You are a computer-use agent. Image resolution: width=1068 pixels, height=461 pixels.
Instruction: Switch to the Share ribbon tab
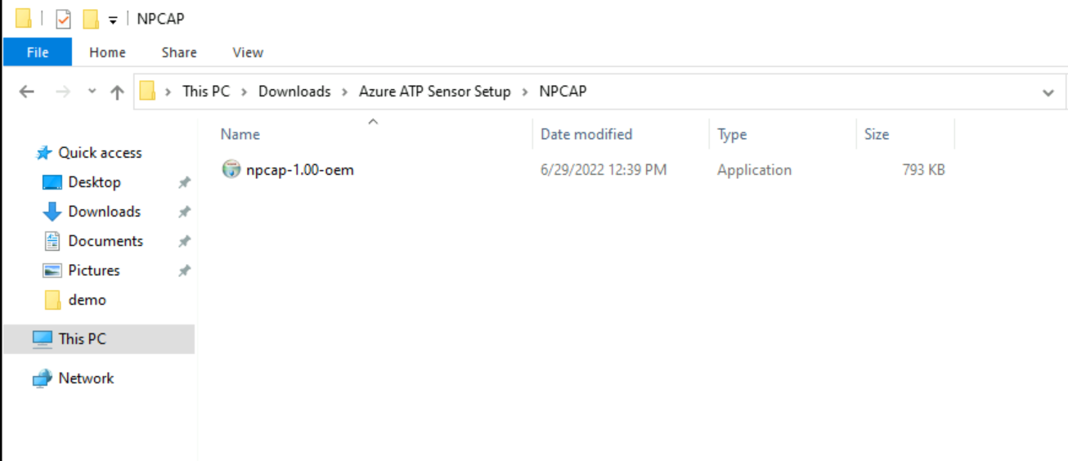click(179, 52)
